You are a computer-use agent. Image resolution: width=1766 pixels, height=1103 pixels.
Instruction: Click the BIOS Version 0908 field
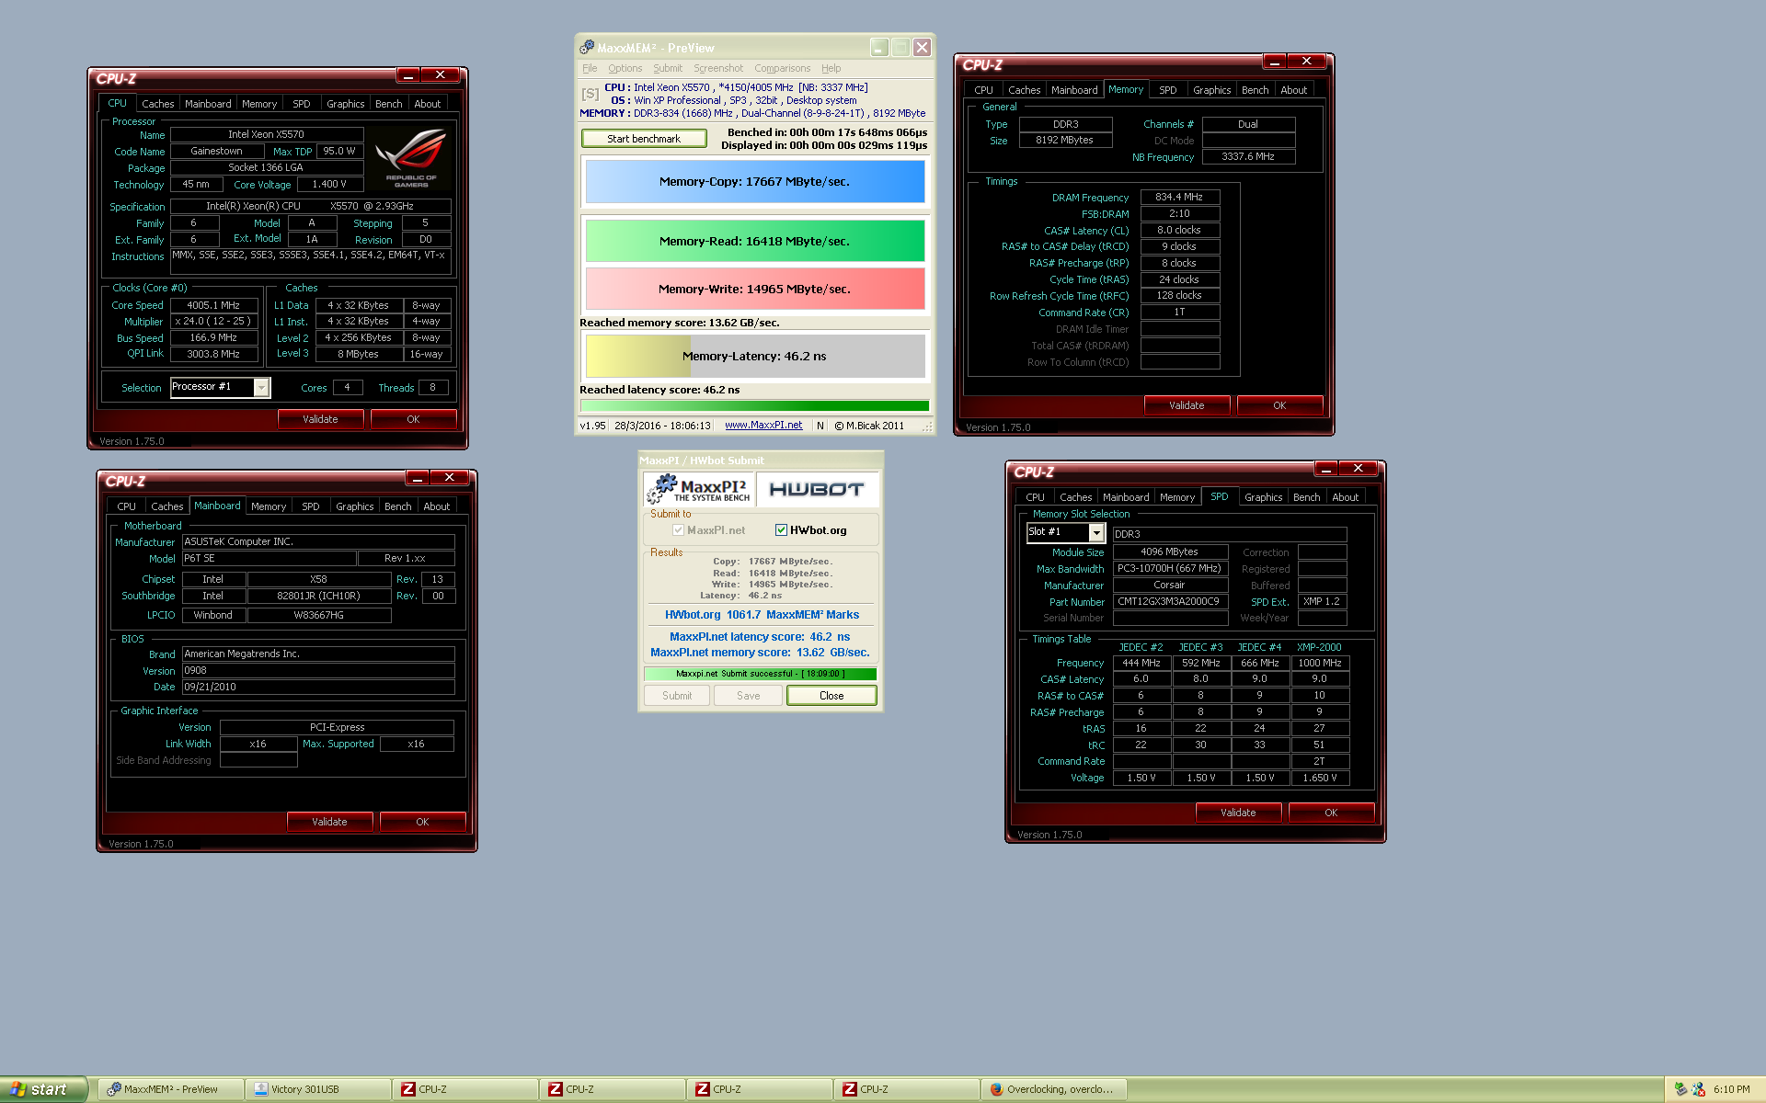[x=318, y=671]
